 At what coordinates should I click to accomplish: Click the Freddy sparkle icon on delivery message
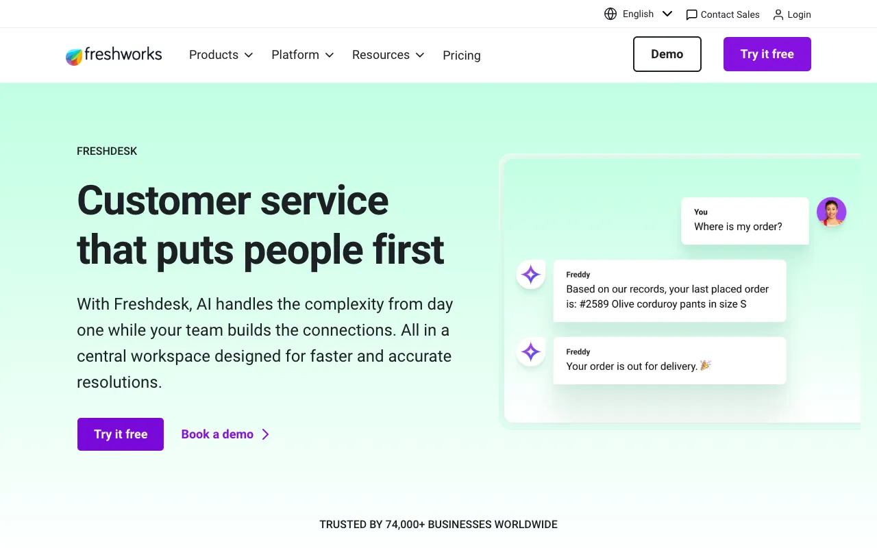pos(530,351)
